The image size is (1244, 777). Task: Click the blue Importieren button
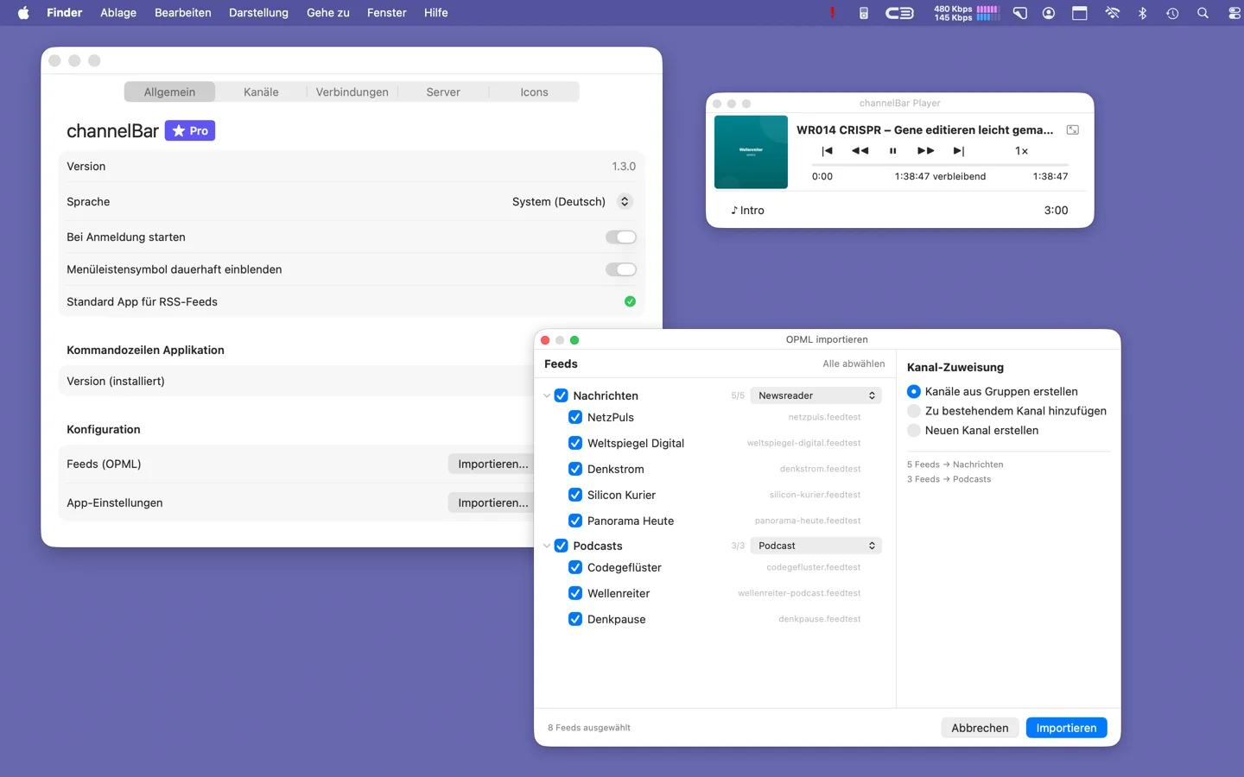(1065, 728)
